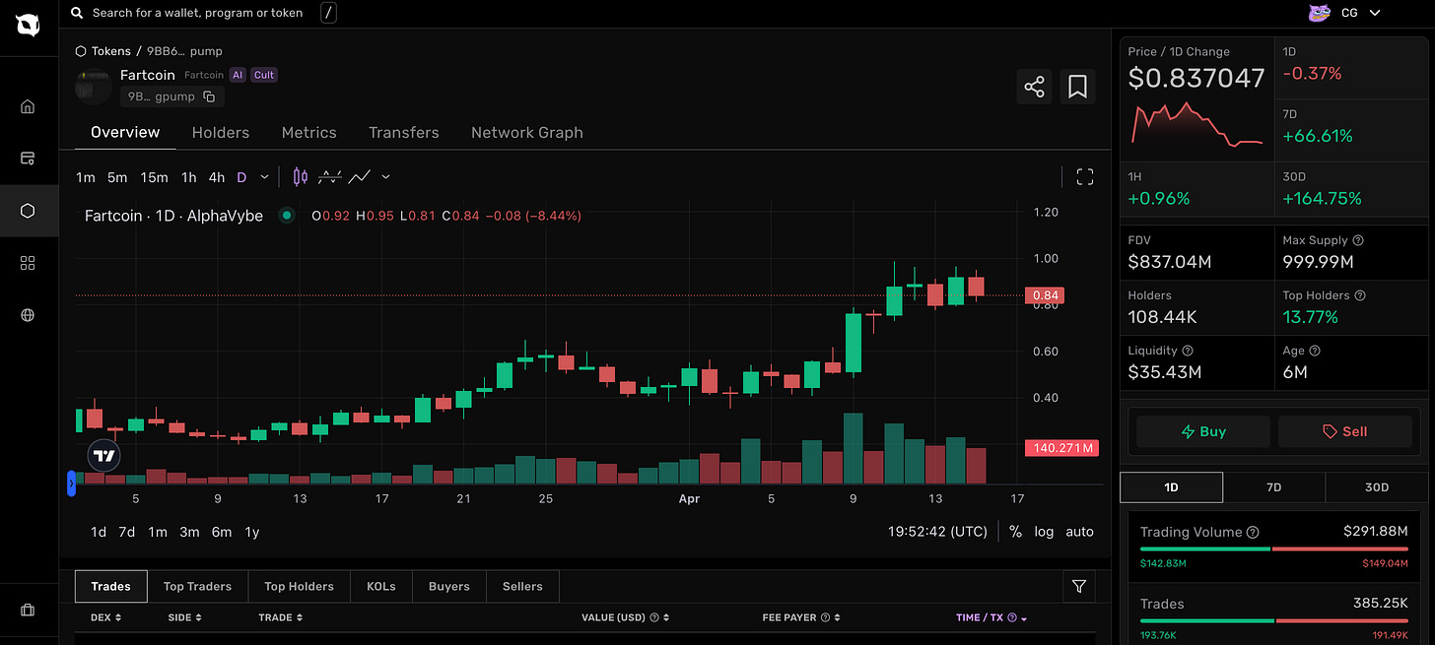Screen dimensions: 1435x645
Task: Click the Max Supply help icon
Action: click(1358, 240)
